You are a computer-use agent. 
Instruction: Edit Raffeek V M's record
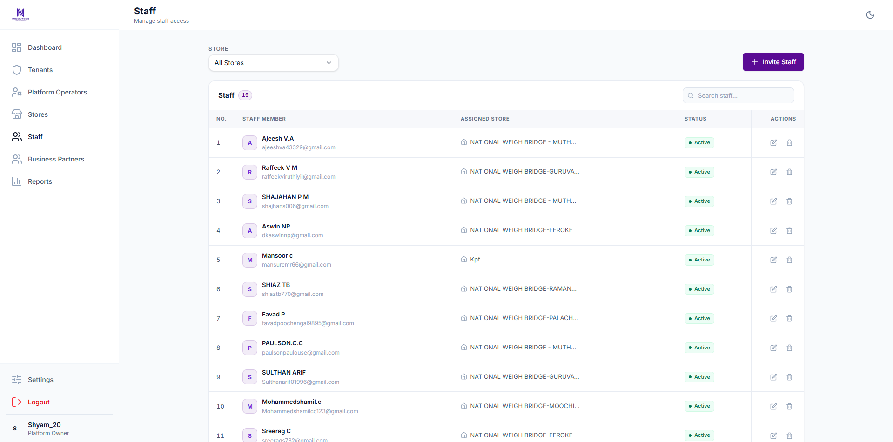click(773, 172)
